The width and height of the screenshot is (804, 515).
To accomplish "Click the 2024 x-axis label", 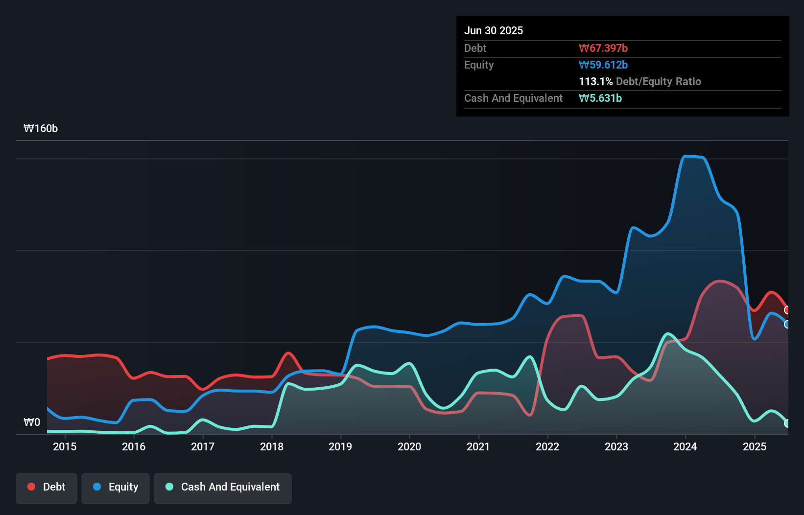I will coord(685,446).
